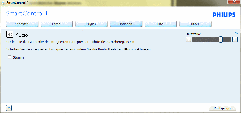Click the volume value 76
The width and height of the screenshot is (241, 113).
(x=236, y=33)
